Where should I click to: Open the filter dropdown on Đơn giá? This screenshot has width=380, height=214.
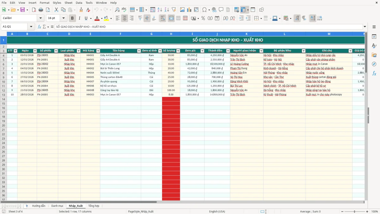202,51
